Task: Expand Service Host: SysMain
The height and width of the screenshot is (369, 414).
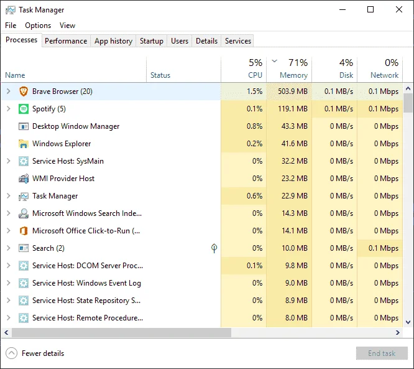Action: (x=9, y=161)
